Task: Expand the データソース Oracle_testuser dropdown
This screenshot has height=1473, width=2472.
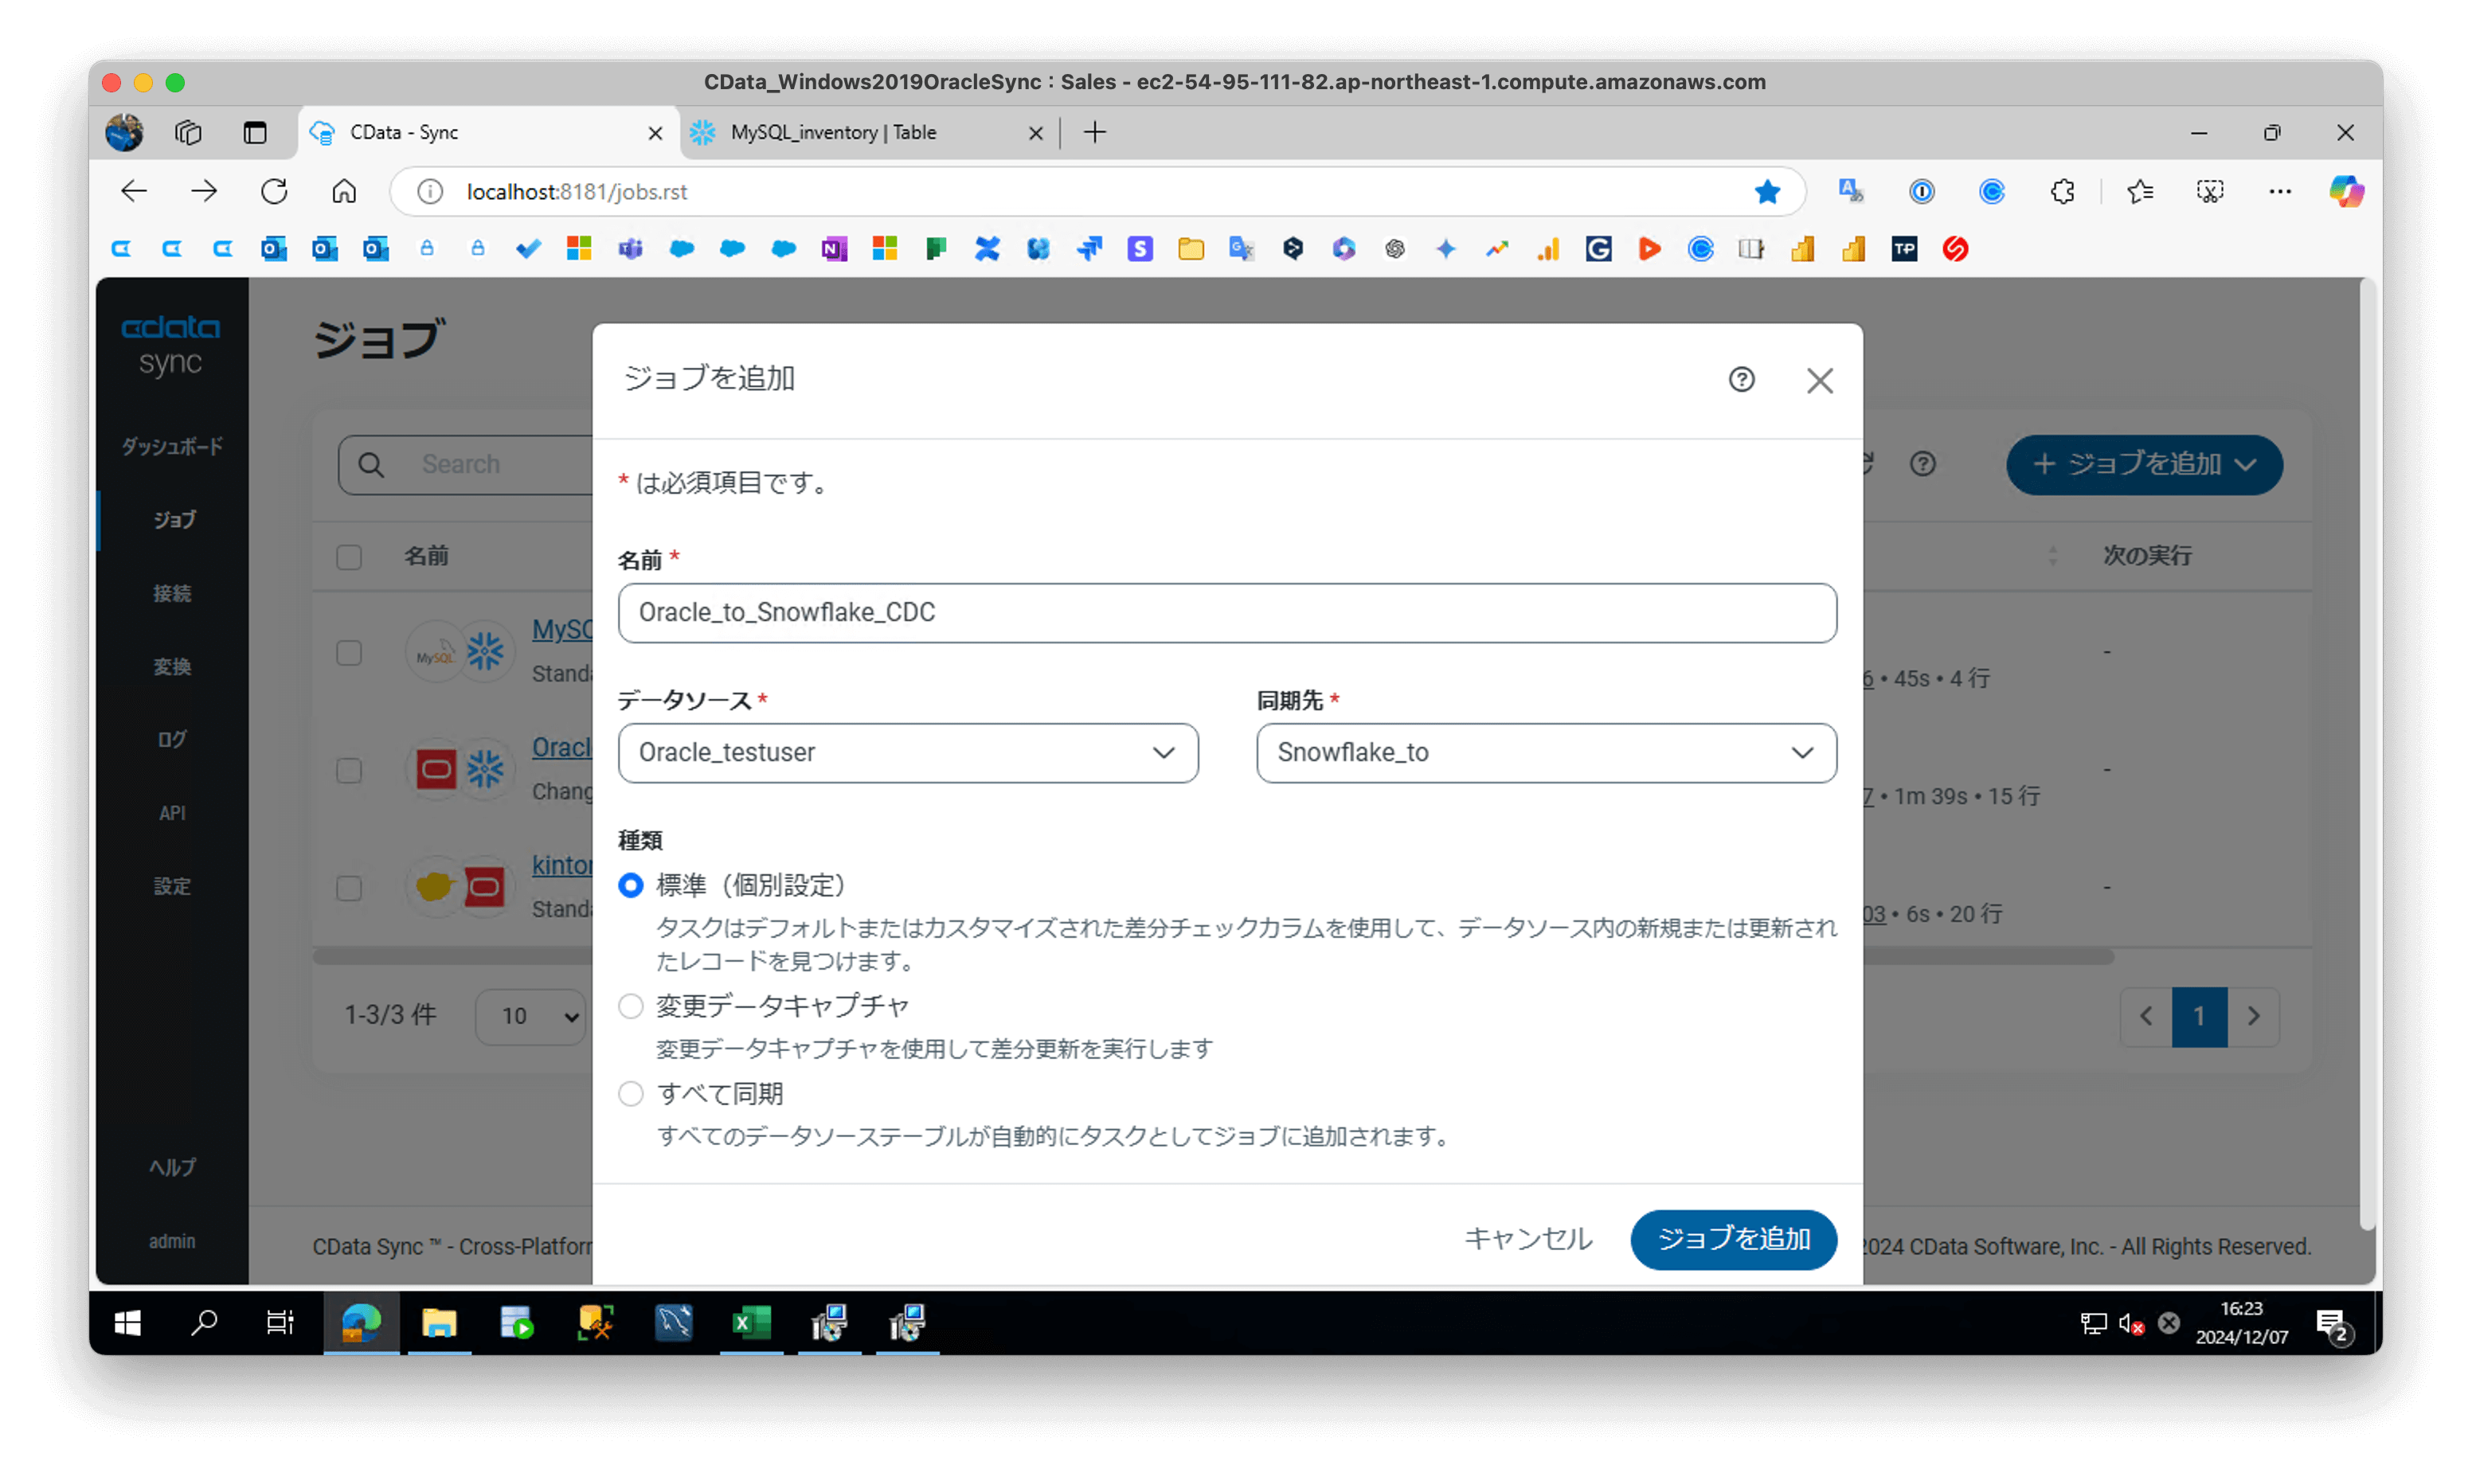Action: pos(907,752)
